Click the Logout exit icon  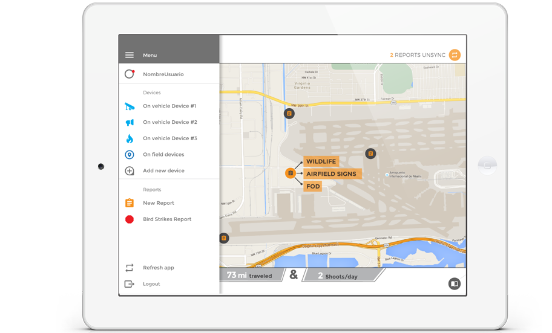coord(130,284)
